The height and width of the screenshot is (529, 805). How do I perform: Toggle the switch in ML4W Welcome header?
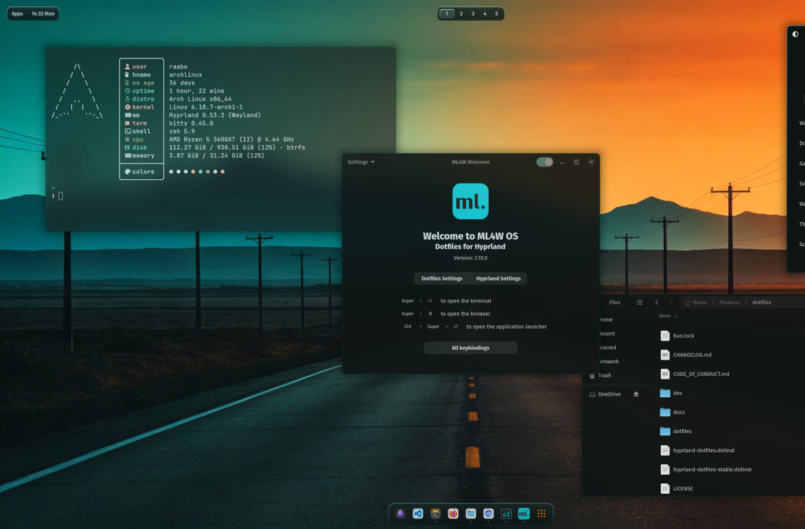(x=544, y=162)
